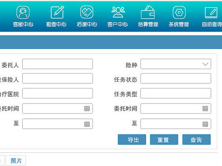Click the 查询 search button
The width and height of the screenshot is (222, 166).
(x=196, y=140)
